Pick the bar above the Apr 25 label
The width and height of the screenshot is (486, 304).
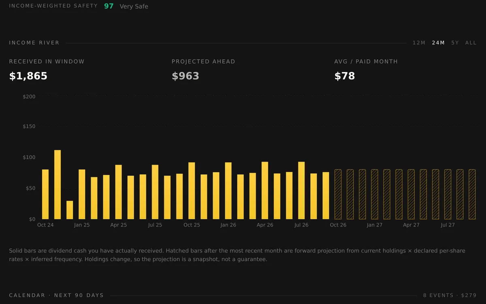pos(118,192)
